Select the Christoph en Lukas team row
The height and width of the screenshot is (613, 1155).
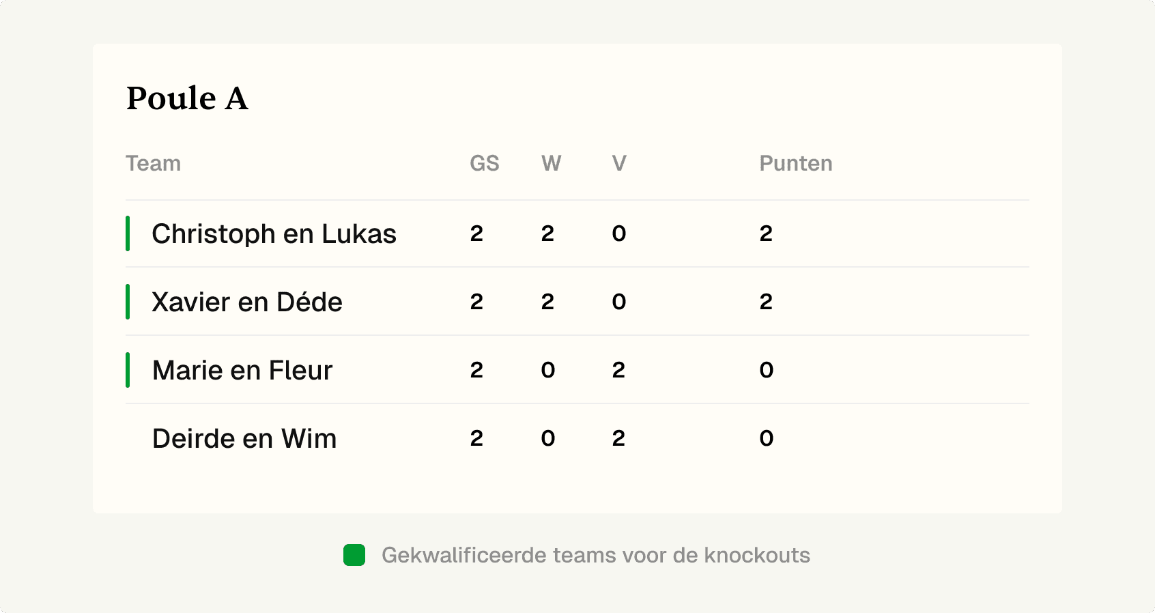pyautogui.click(x=577, y=233)
